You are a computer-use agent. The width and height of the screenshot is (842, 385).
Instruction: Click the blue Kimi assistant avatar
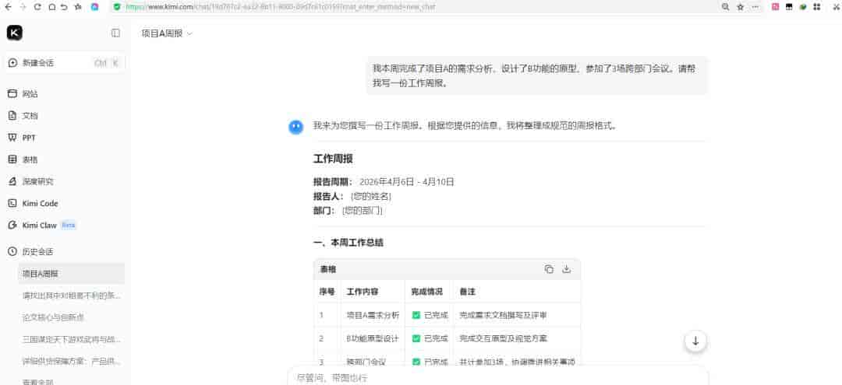[x=296, y=127]
